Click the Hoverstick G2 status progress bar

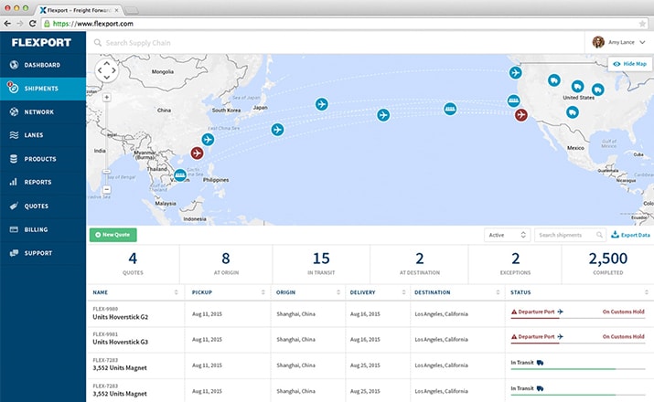tap(578, 318)
